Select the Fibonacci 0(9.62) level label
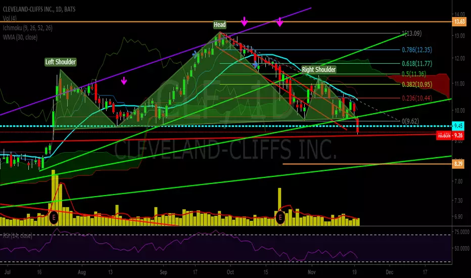This screenshot has height=278, width=471. coord(410,121)
